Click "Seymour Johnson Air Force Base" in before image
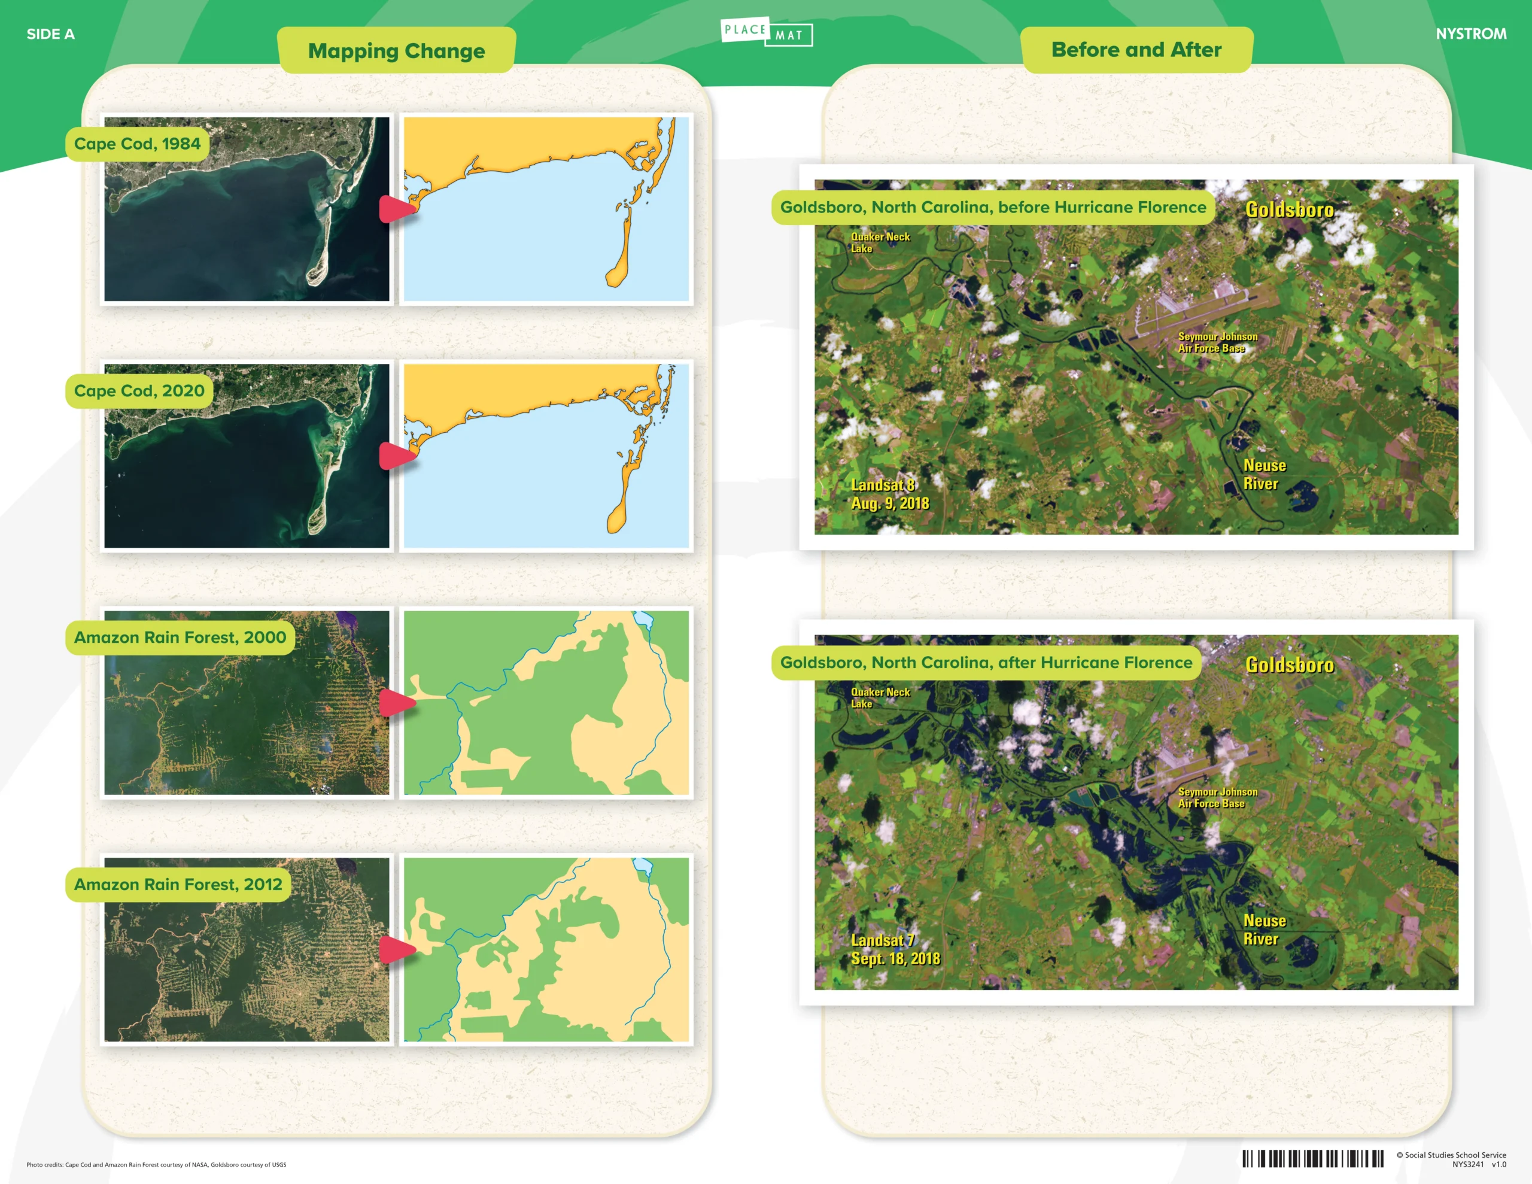 pyautogui.click(x=1218, y=342)
